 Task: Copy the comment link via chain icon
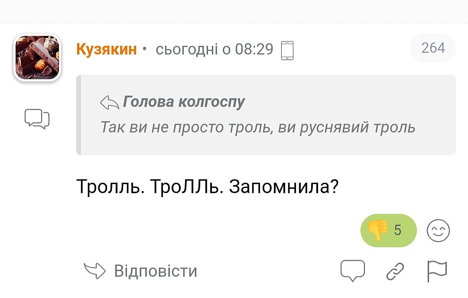click(x=395, y=271)
